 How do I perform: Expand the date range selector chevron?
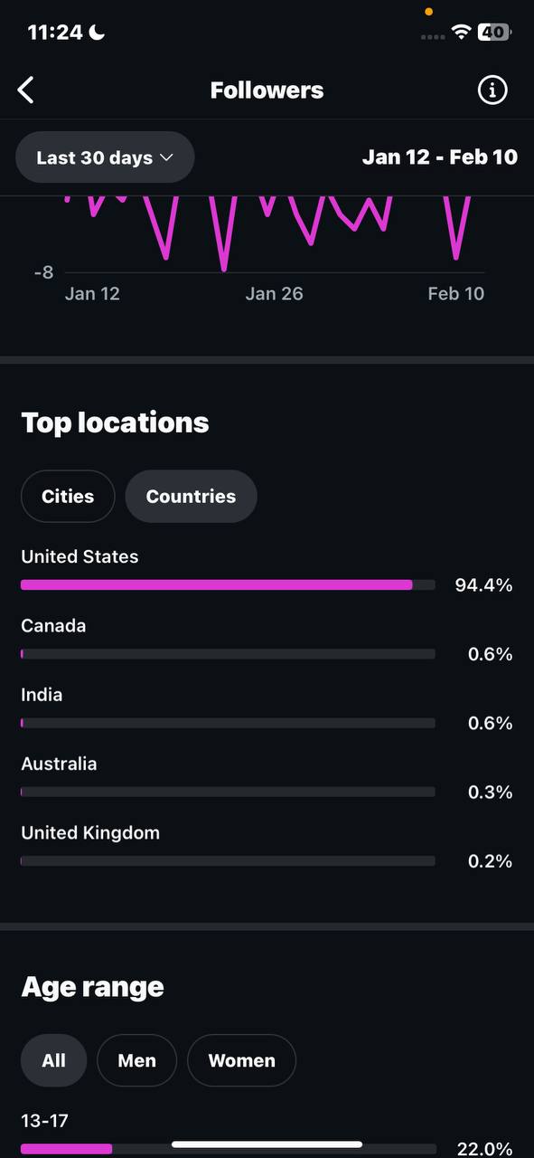click(x=165, y=157)
